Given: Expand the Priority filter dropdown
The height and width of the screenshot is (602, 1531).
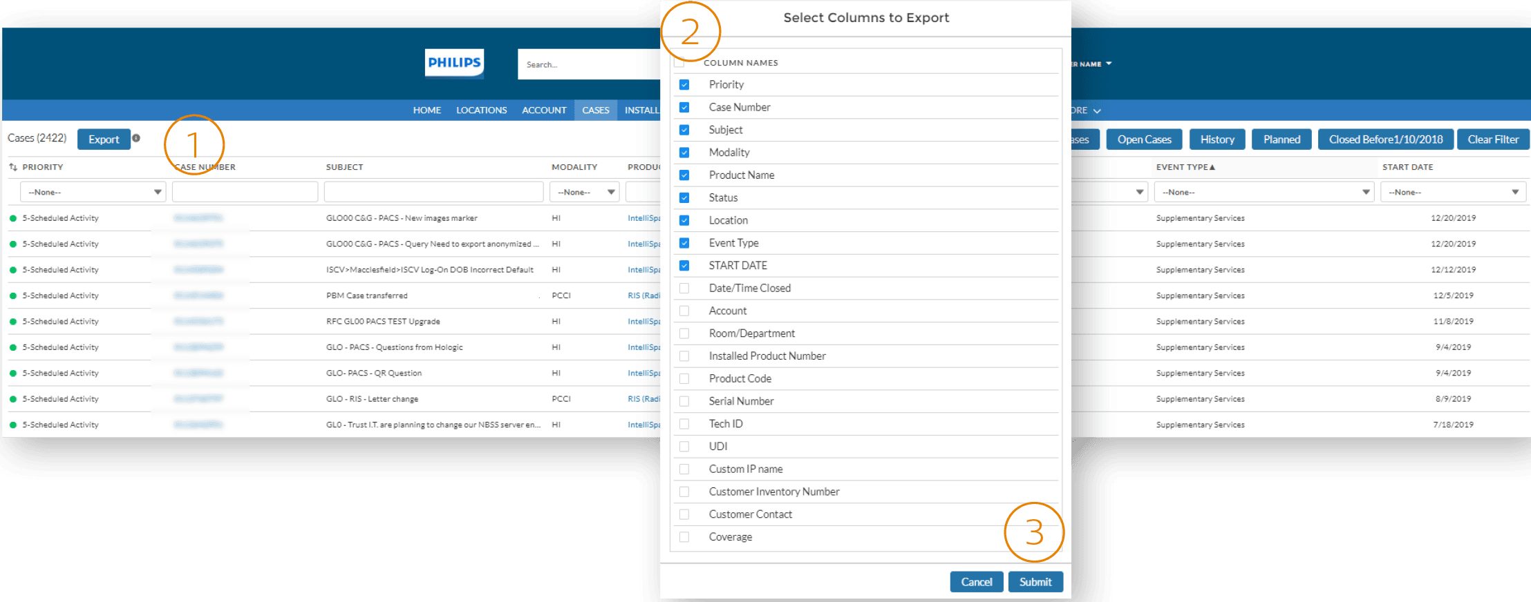Looking at the screenshot, I should [x=93, y=192].
